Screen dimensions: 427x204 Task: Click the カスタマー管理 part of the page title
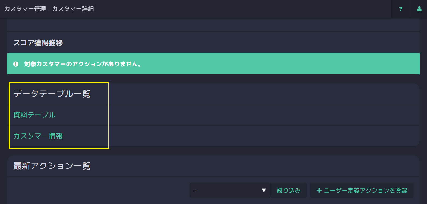(25, 9)
